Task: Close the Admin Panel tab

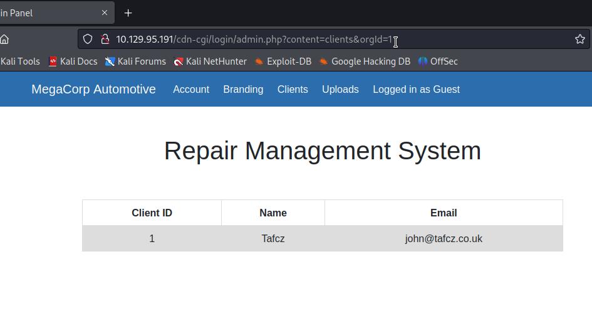Action: 105,13
